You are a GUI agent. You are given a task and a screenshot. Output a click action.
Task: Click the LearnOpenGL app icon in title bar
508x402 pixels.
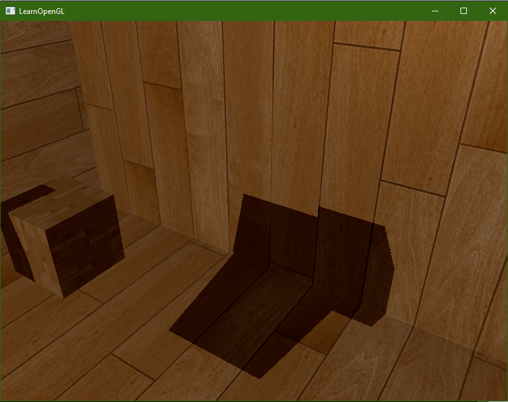click(x=10, y=11)
